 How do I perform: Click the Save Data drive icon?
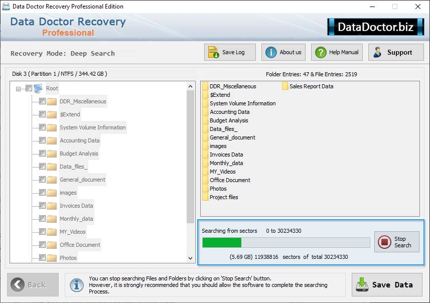tap(362, 284)
